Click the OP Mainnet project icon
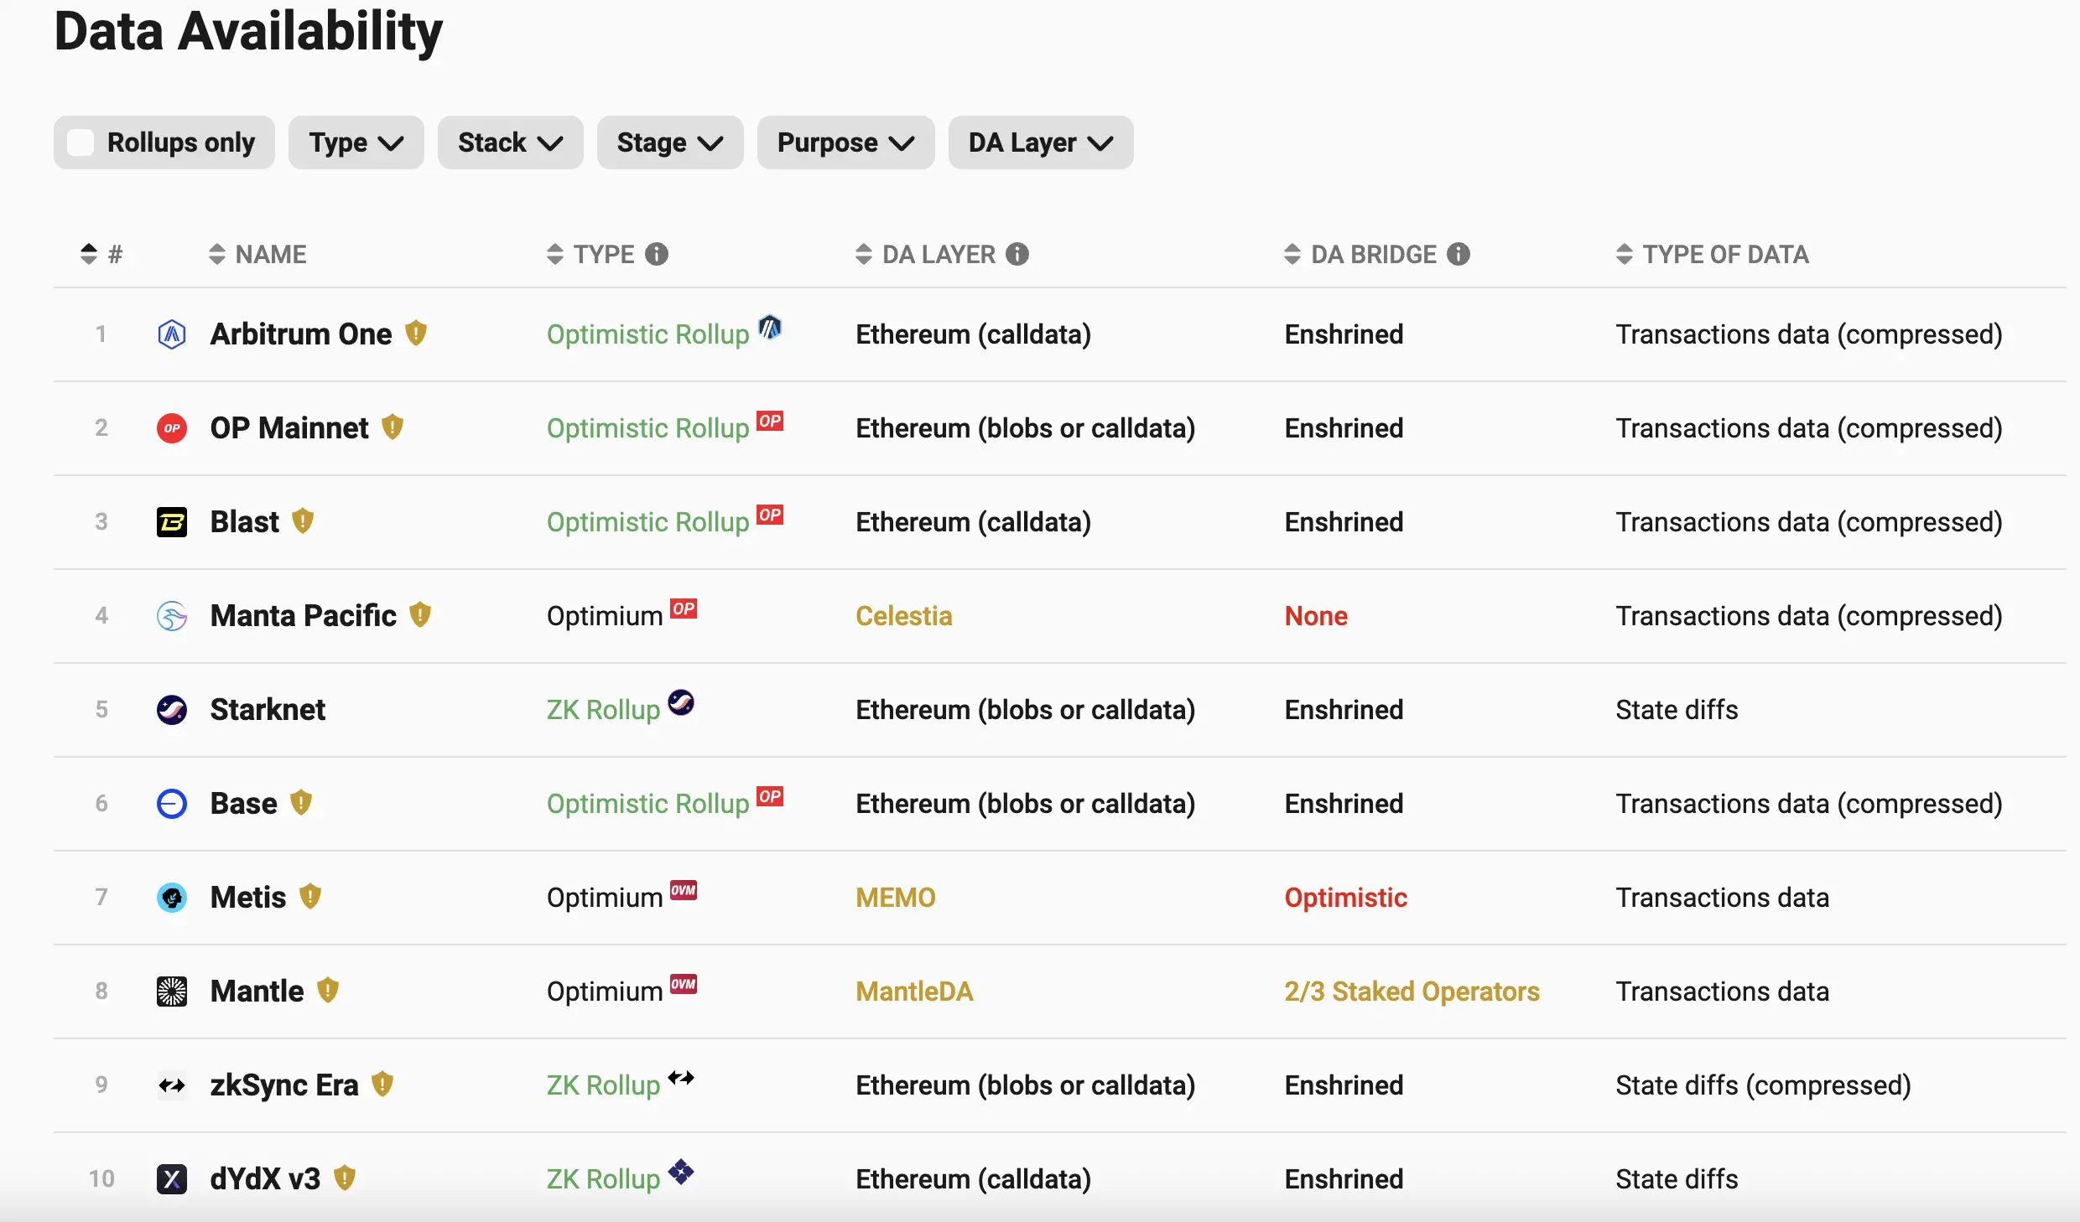The width and height of the screenshot is (2080, 1222). click(172, 427)
